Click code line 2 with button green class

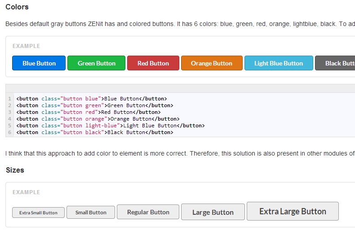[x=94, y=105]
